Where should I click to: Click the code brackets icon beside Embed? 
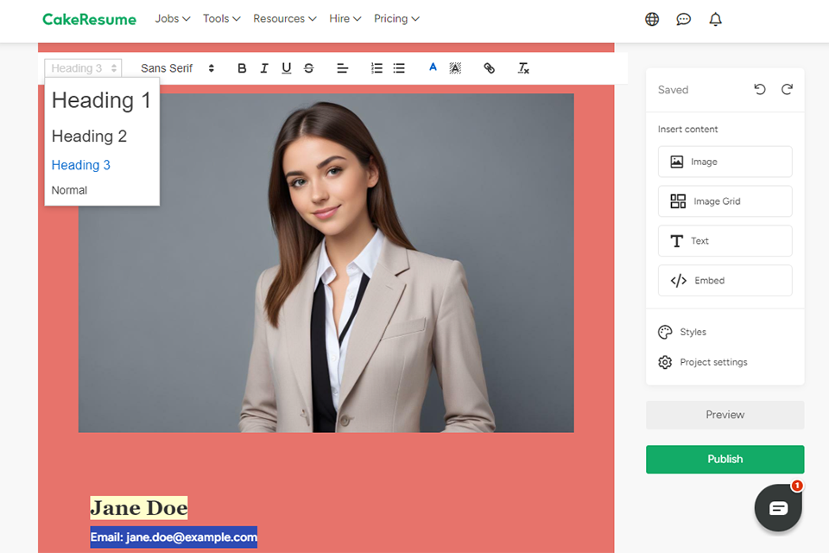(679, 281)
